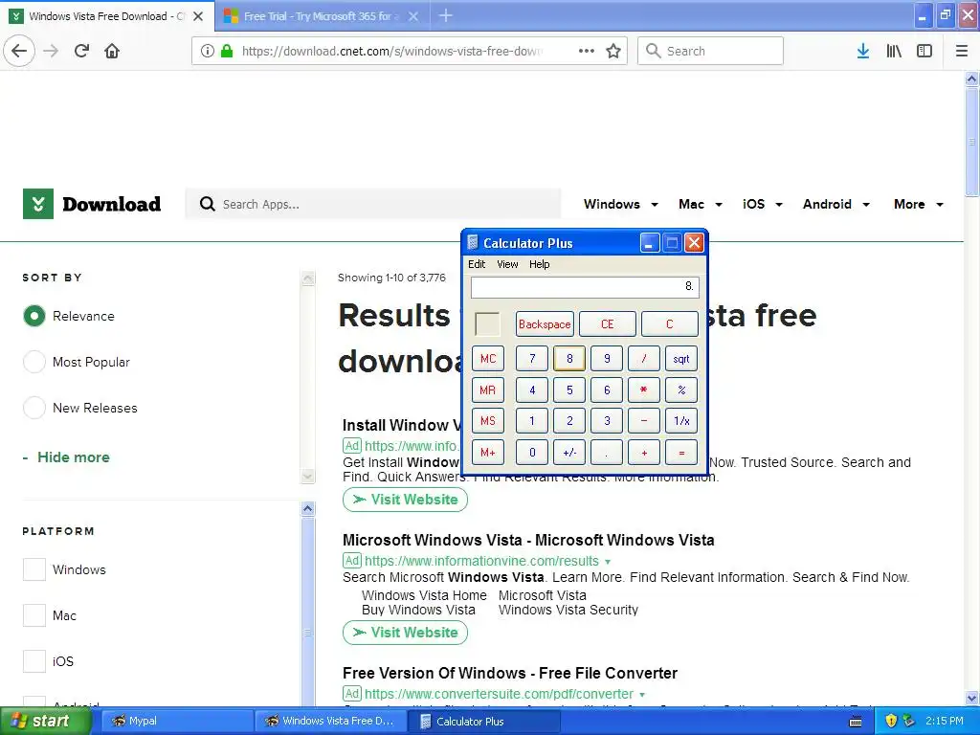Open the calculator Help menu
The image size is (980, 735).
tap(540, 264)
